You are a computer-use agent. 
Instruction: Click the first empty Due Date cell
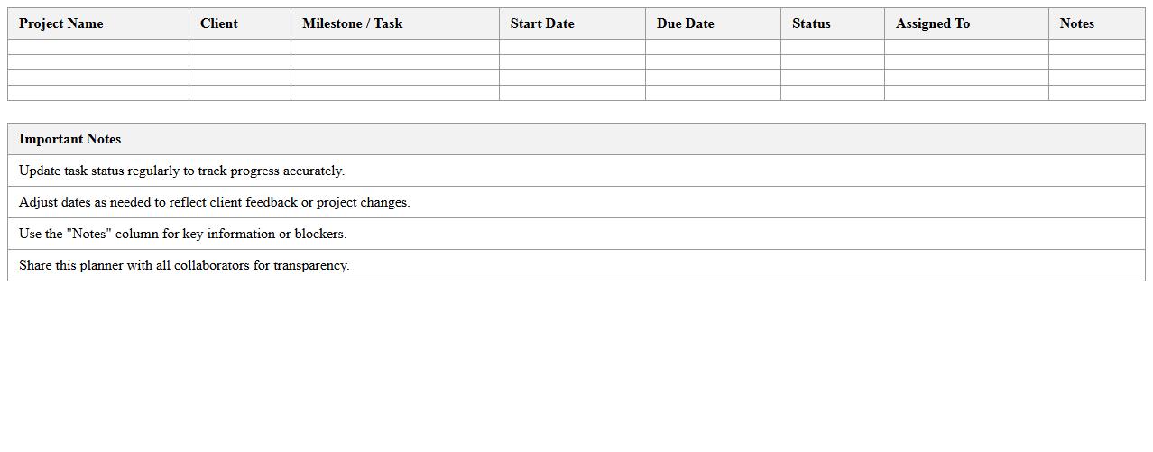713,47
